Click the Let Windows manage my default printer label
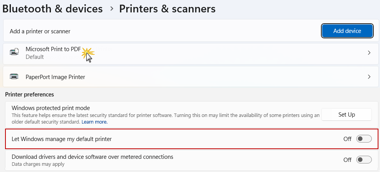This screenshot has width=380, height=172. coord(62,139)
